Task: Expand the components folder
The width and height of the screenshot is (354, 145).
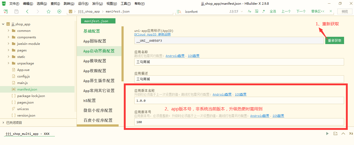Action: pos(8,37)
